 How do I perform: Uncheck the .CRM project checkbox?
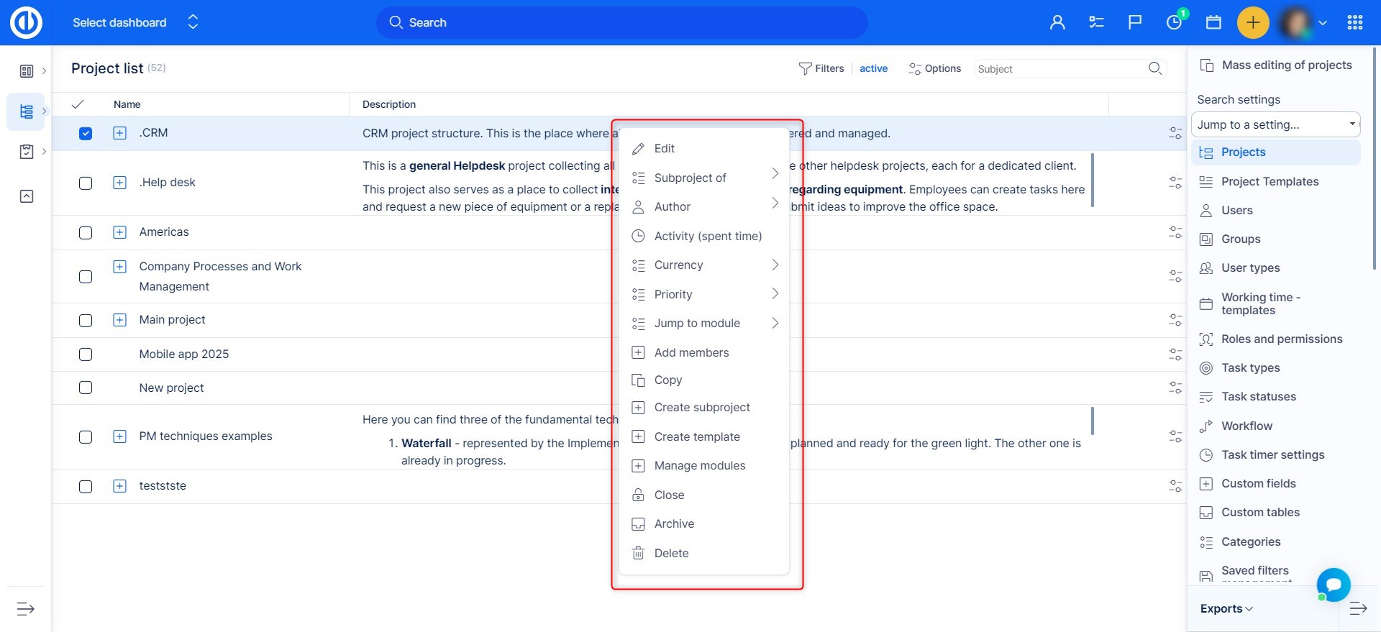click(86, 134)
